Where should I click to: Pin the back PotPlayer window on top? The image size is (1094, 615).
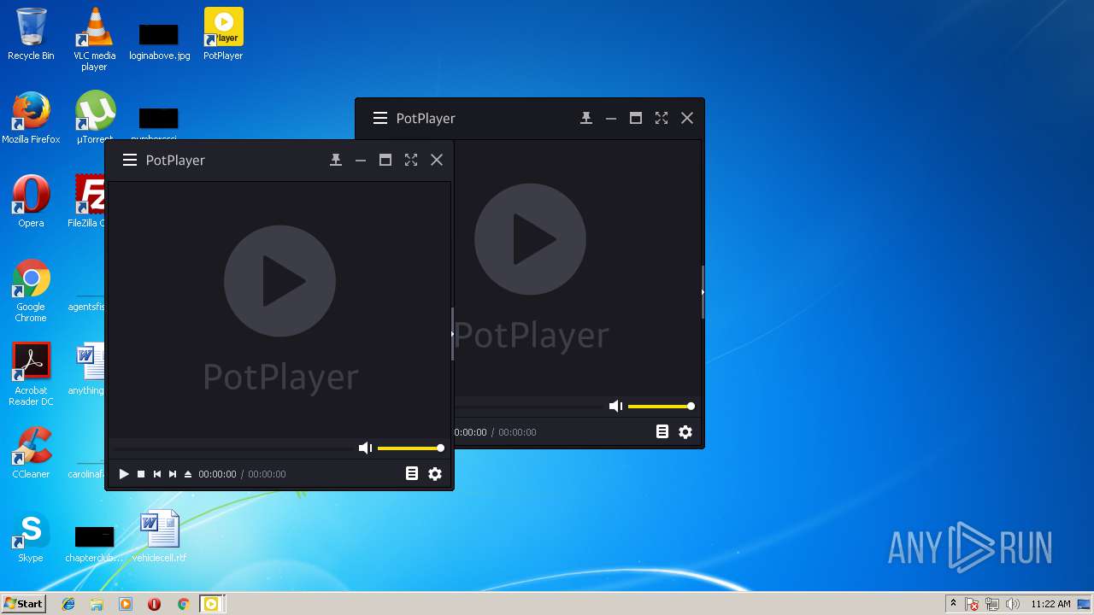pyautogui.click(x=586, y=118)
